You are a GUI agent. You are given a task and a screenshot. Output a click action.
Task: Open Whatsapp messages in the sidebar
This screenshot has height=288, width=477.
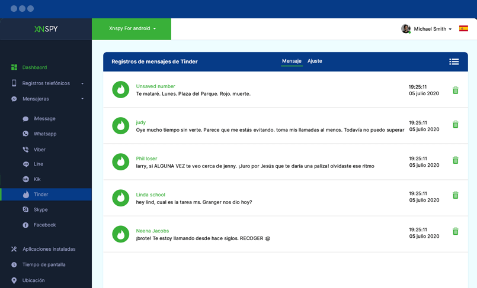tap(45, 134)
